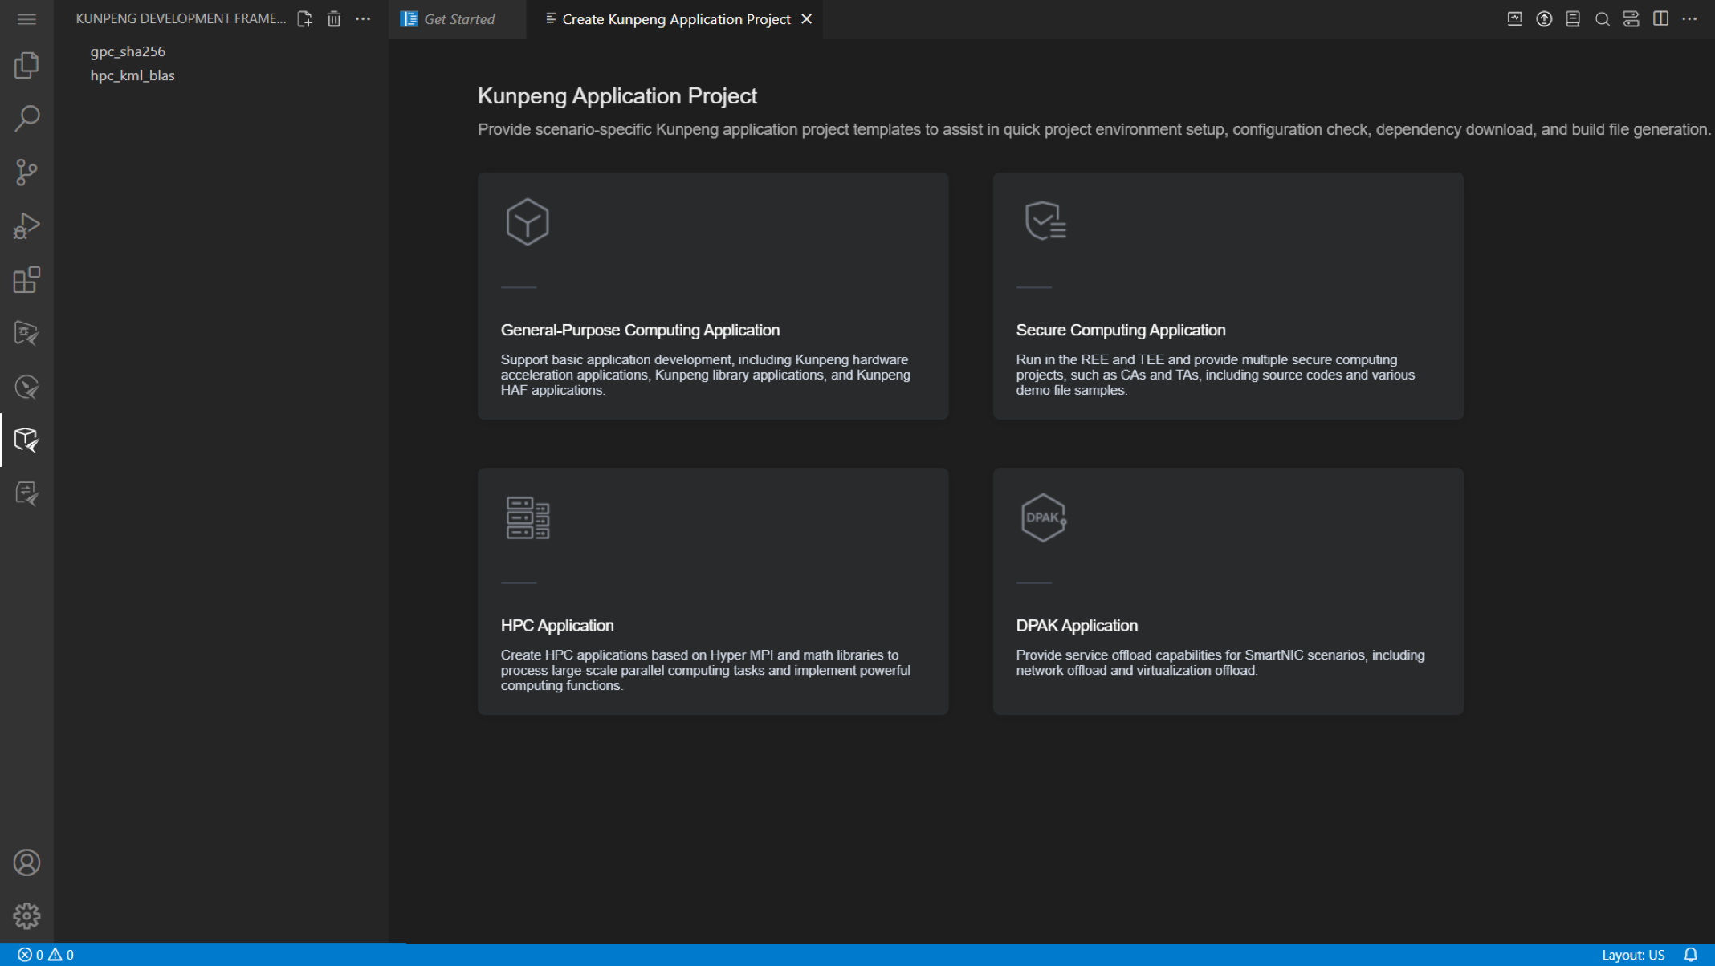Open editor more actions ellipsis at top right

(x=1689, y=19)
